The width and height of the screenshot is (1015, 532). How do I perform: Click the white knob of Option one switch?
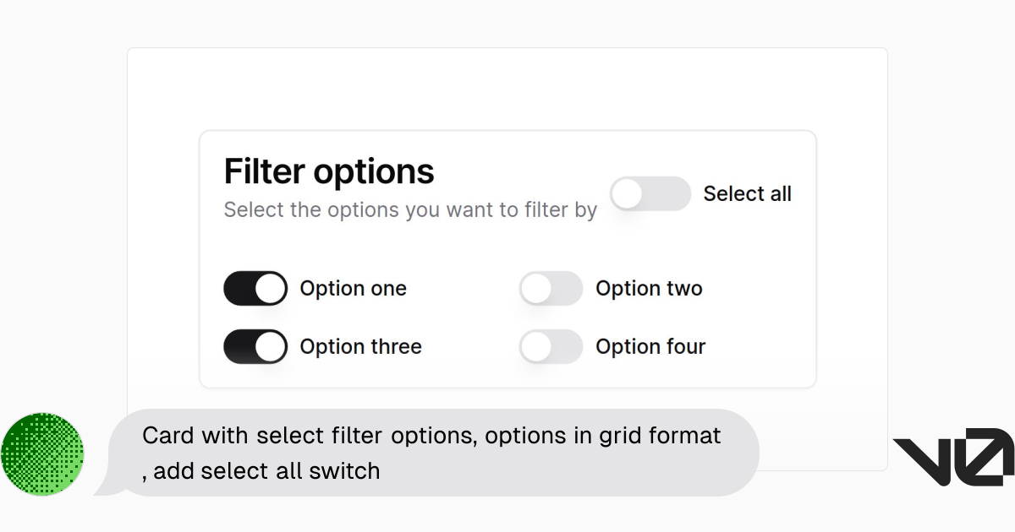click(x=271, y=288)
